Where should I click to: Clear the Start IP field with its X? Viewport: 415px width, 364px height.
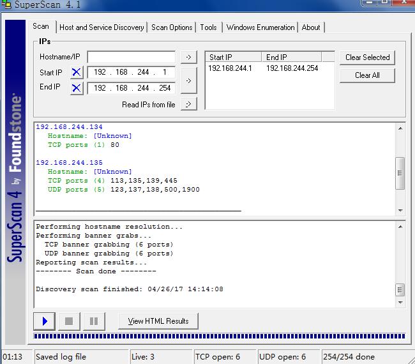point(77,72)
